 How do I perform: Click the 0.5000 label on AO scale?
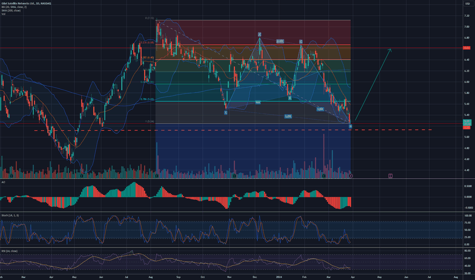click(x=468, y=186)
